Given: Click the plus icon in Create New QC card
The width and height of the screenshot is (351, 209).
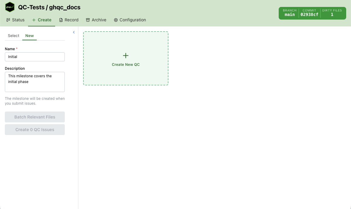Looking at the screenshot, I should 126,56.
